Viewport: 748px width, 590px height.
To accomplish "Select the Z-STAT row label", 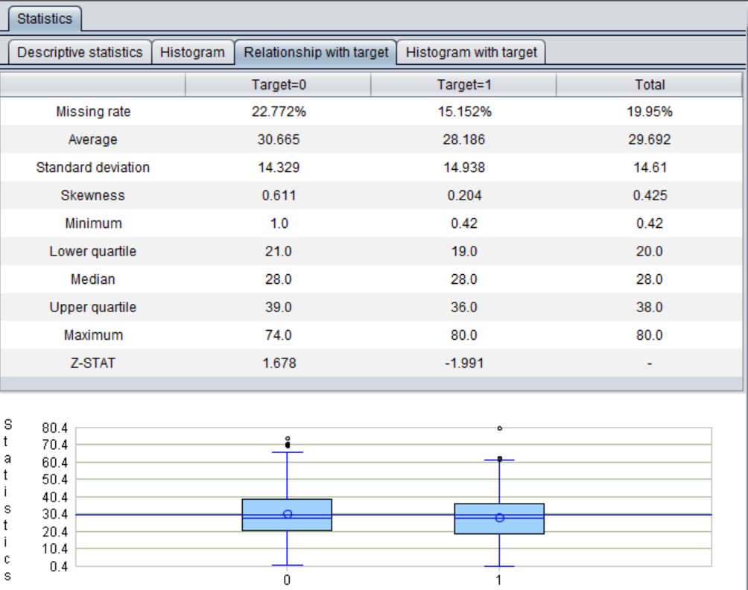I will point(93,364).
